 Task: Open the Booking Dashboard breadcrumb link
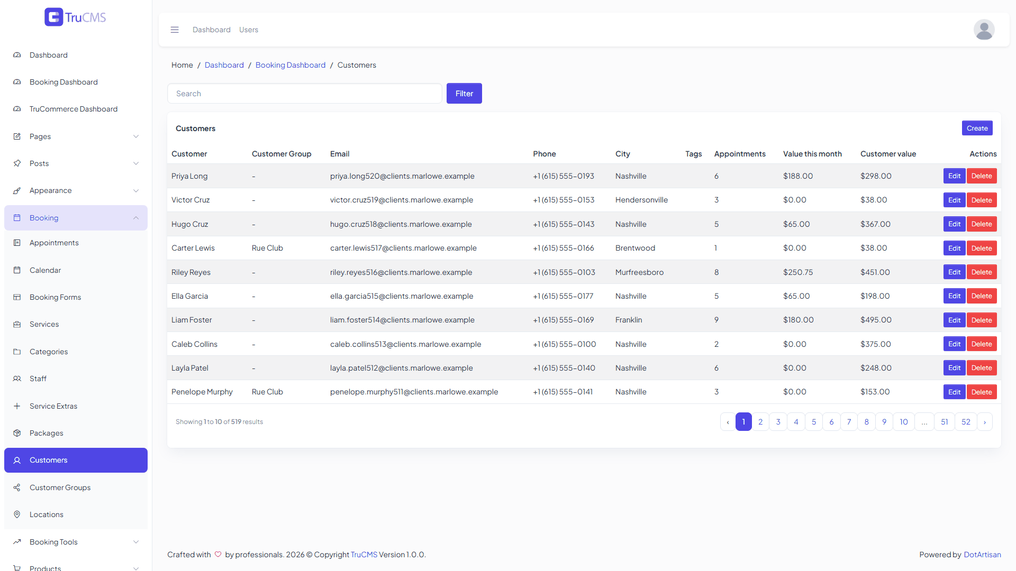coord(291,65)
